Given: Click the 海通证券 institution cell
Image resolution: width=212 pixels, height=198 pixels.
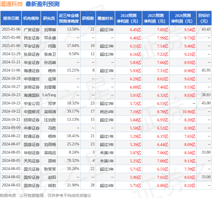Looking at the screenshot, I should 32,71.
